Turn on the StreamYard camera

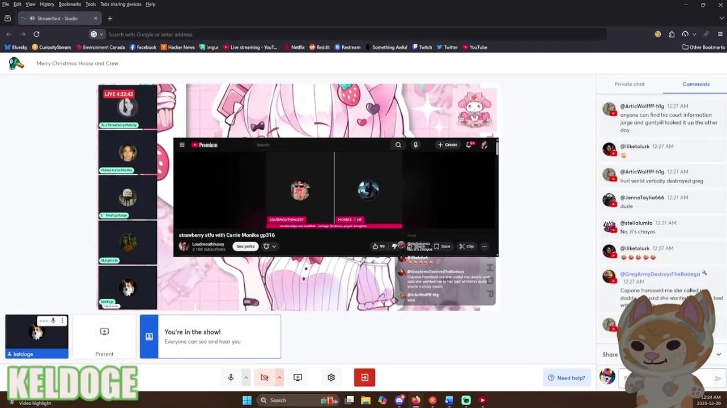pos(265,377)
